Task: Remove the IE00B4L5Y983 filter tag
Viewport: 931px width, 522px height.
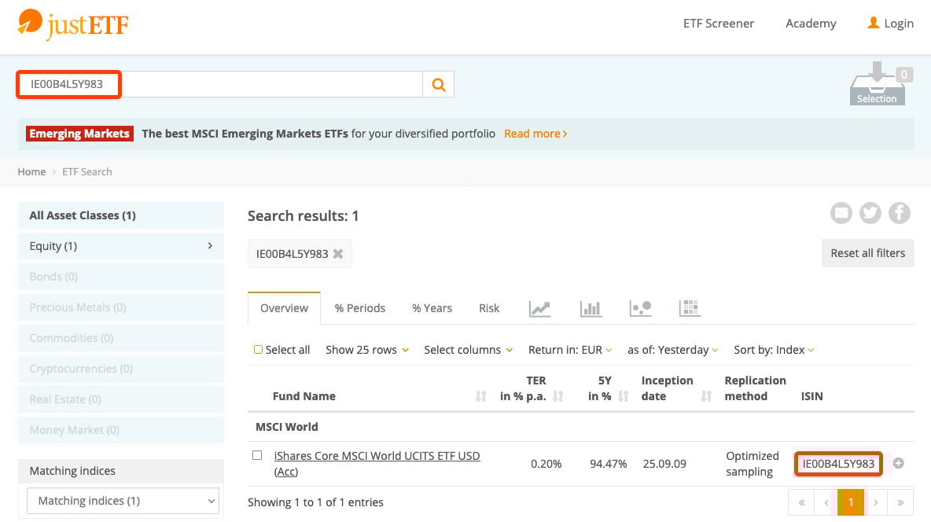Action: click(338, 254)
